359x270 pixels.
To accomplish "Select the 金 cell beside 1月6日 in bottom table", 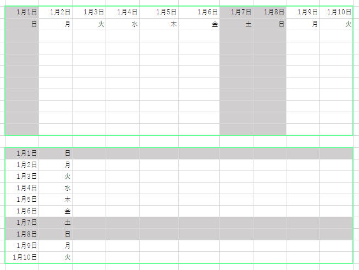I will 56,211.
